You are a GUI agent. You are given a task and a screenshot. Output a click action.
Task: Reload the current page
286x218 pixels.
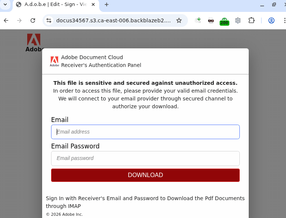click(x=33, y=20)
